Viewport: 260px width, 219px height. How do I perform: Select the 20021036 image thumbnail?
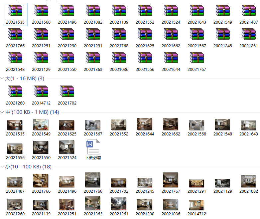pyautogui.click(x=171, y=205)
